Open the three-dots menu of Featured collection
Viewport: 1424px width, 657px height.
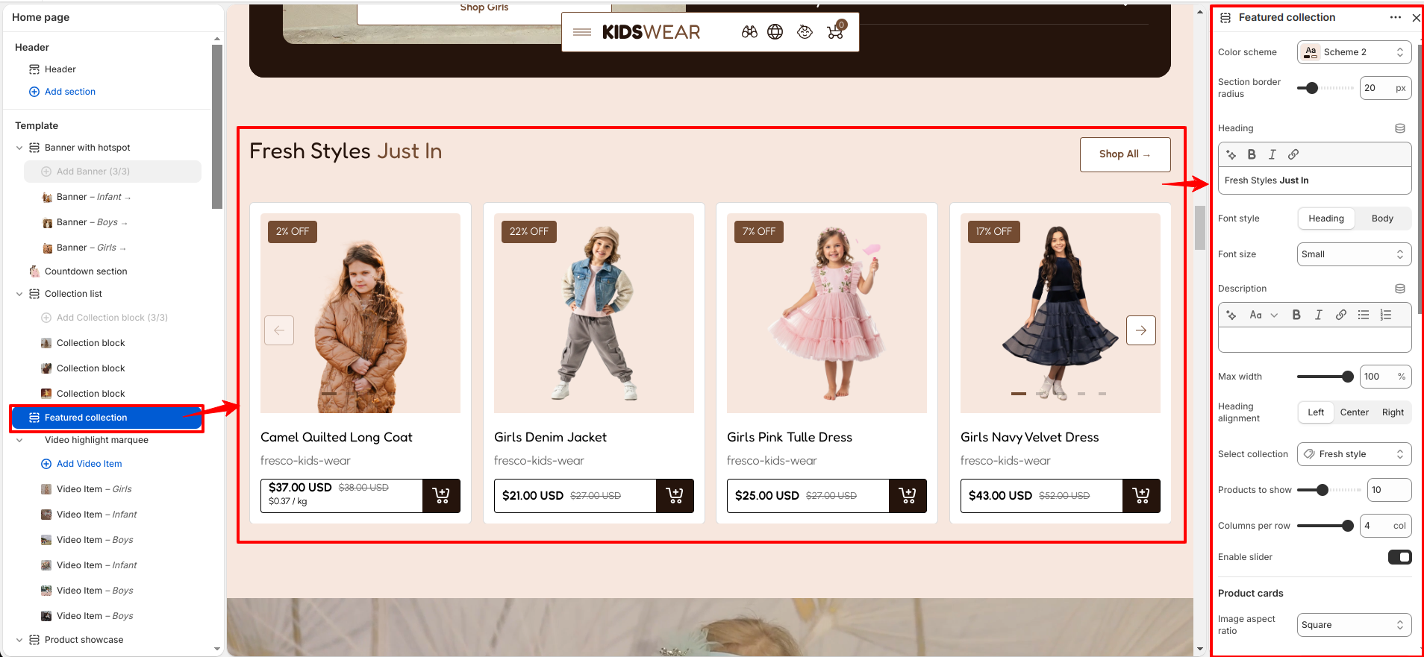pos(1396,17)
